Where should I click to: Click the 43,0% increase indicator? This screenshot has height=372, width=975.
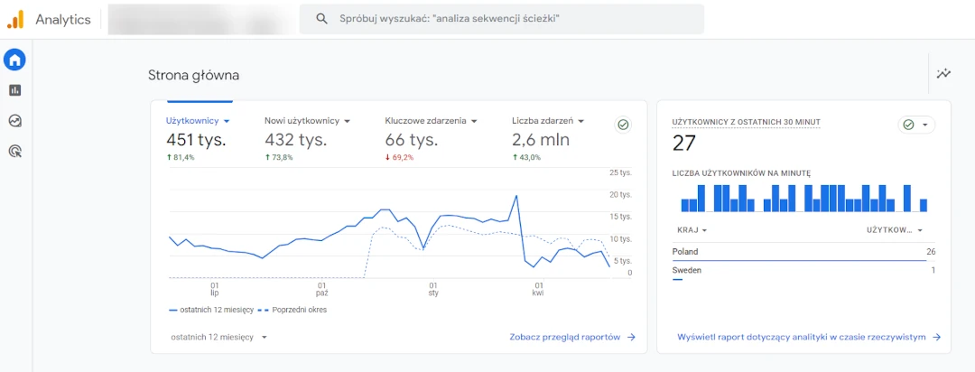[x=526, y=157]
